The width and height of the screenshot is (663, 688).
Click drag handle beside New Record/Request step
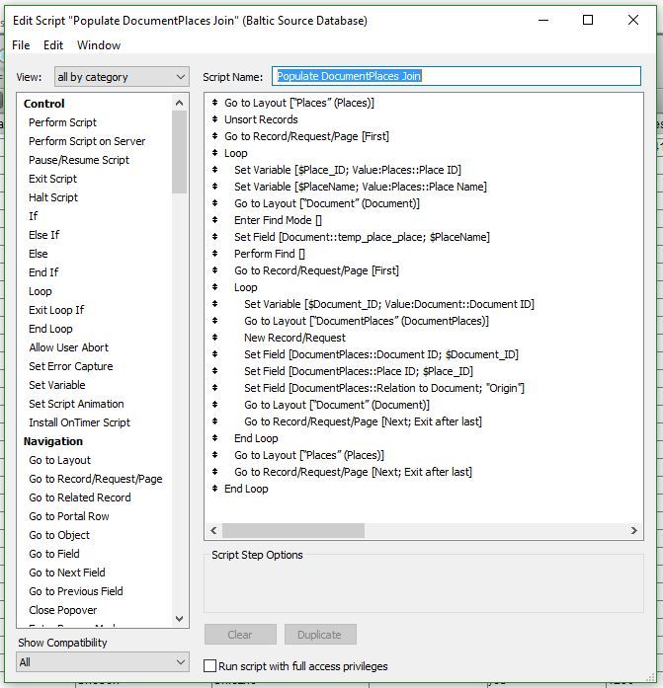[x=214, y=337]
